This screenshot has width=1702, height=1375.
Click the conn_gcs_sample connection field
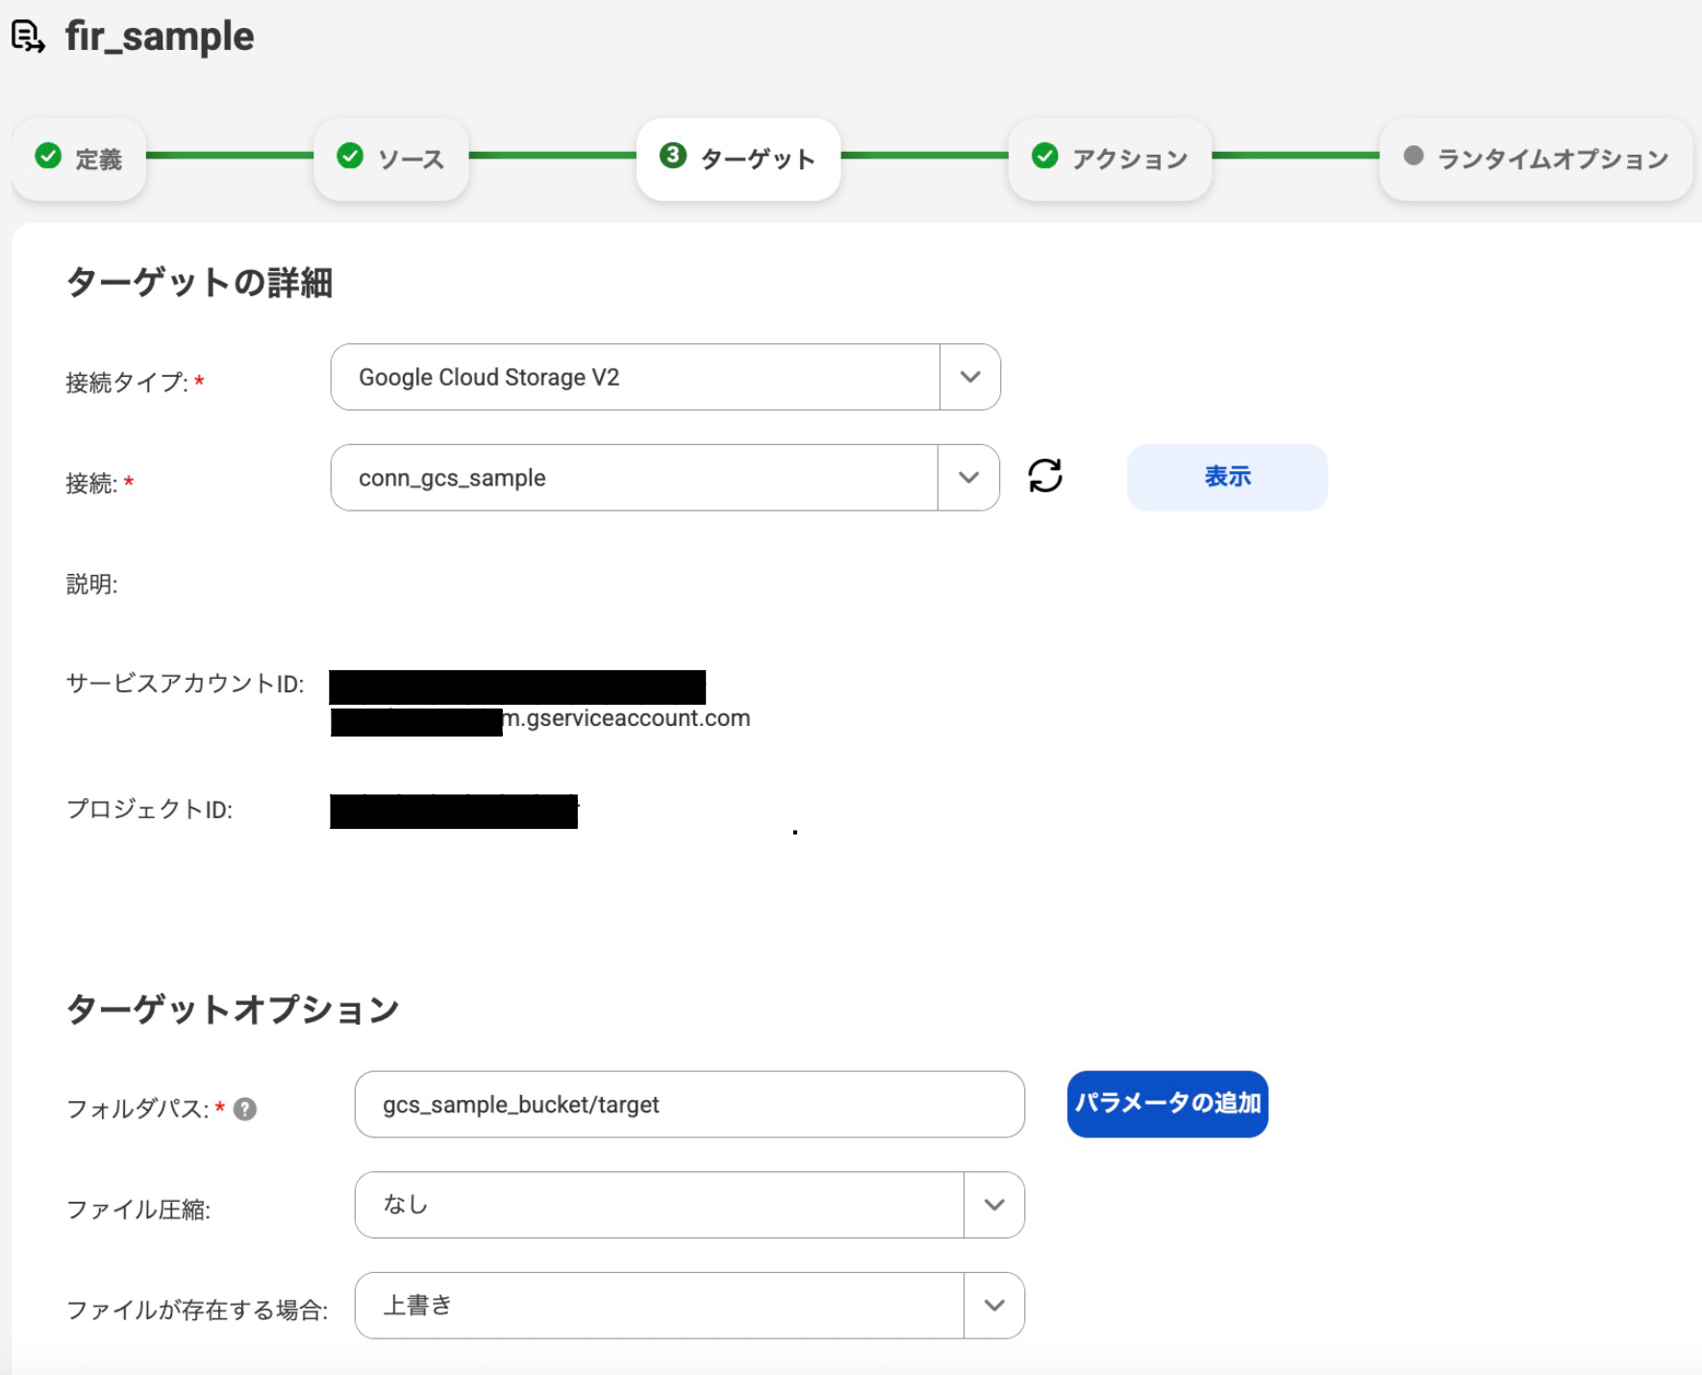635,477
